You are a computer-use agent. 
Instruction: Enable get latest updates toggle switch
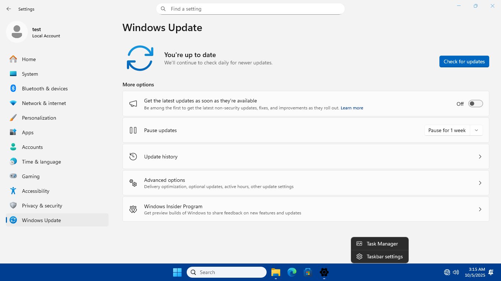pos(476,104)
